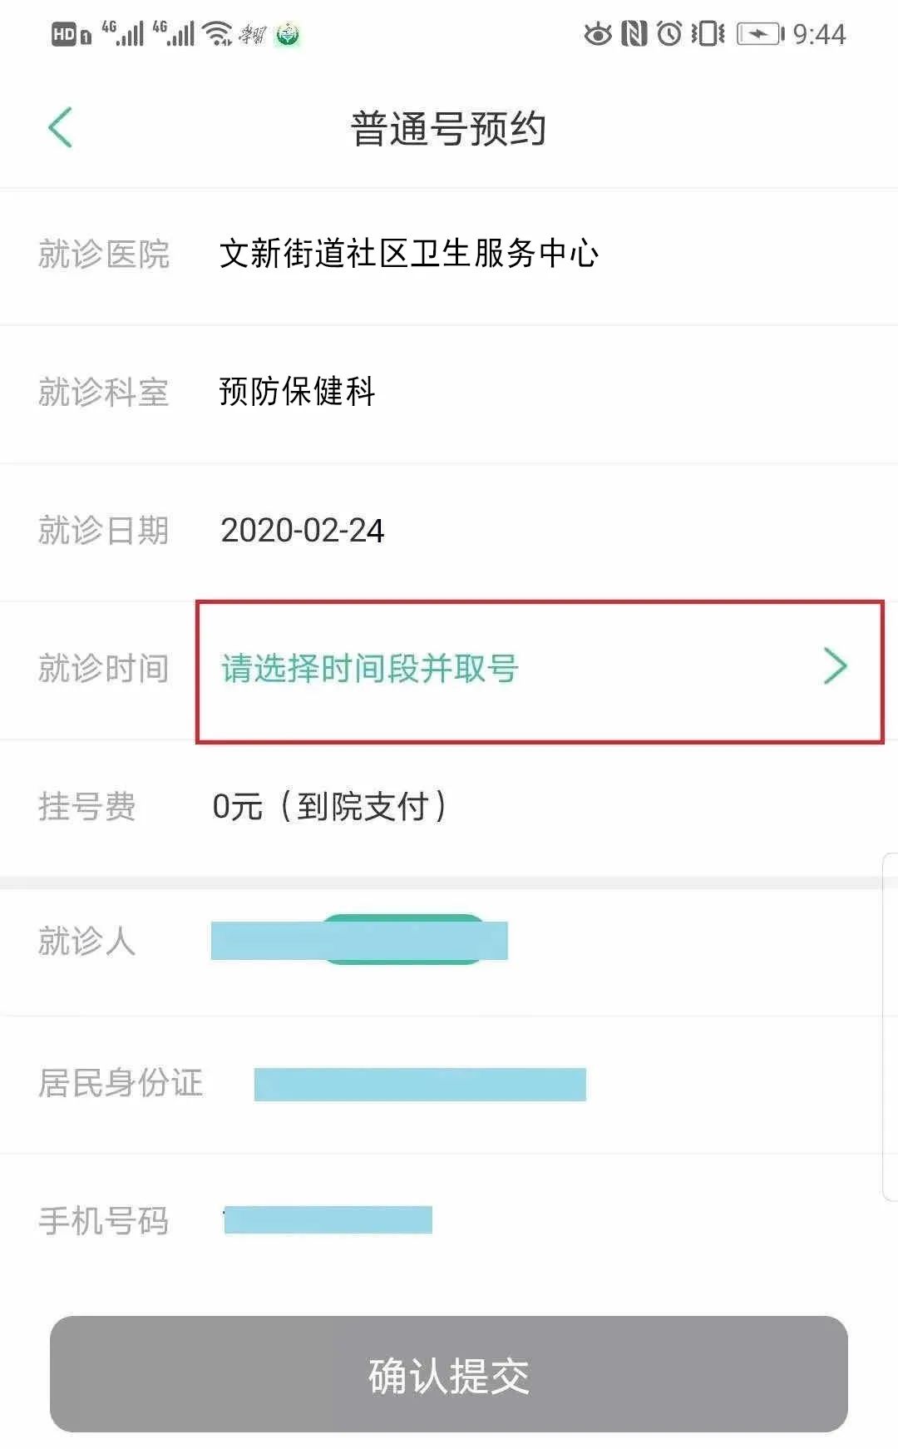Tap the Wi-Fi status icon
This screenshot has height=1449, width=898.
[x=218, y=33]
